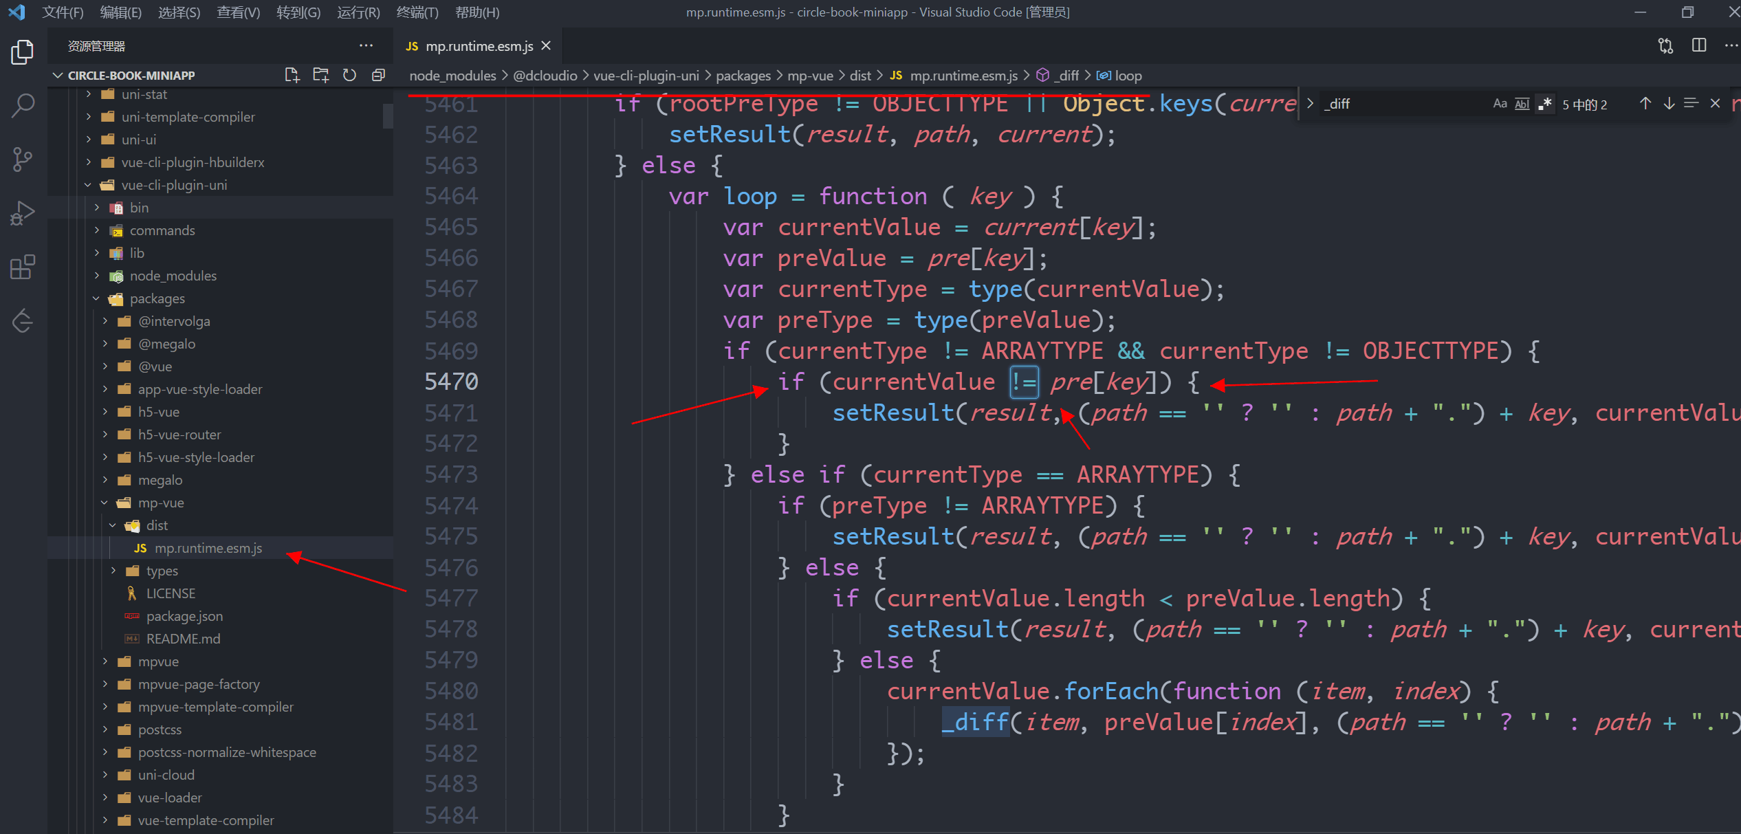Click _diff symbol in the breadcrumb
This screenshot has height=834, width=1741.
coord(1058,76)
